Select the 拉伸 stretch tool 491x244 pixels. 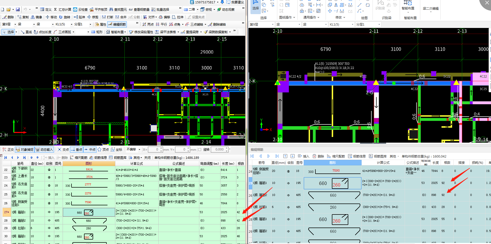(x=178, y=17)
